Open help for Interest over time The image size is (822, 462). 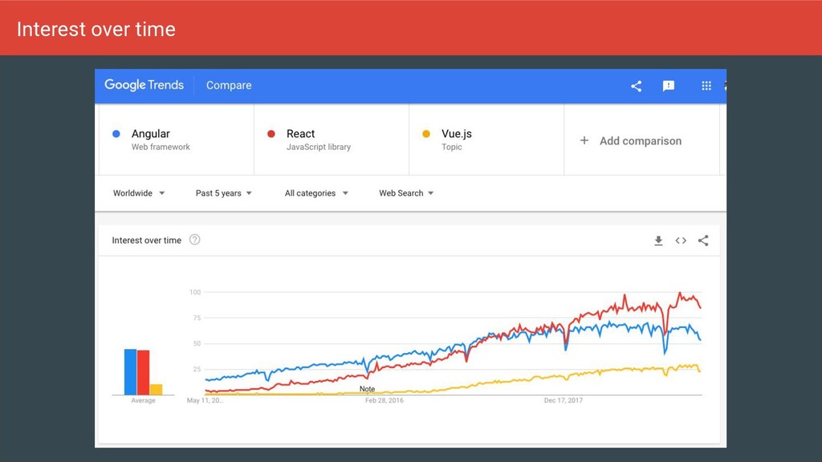click(194, 240)
